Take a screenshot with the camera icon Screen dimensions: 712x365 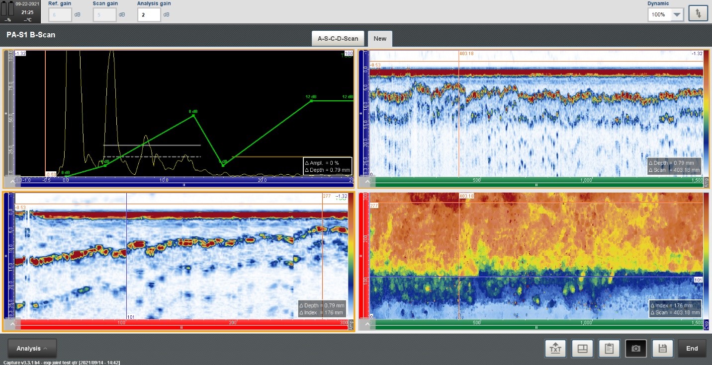[x=635, y=349]
